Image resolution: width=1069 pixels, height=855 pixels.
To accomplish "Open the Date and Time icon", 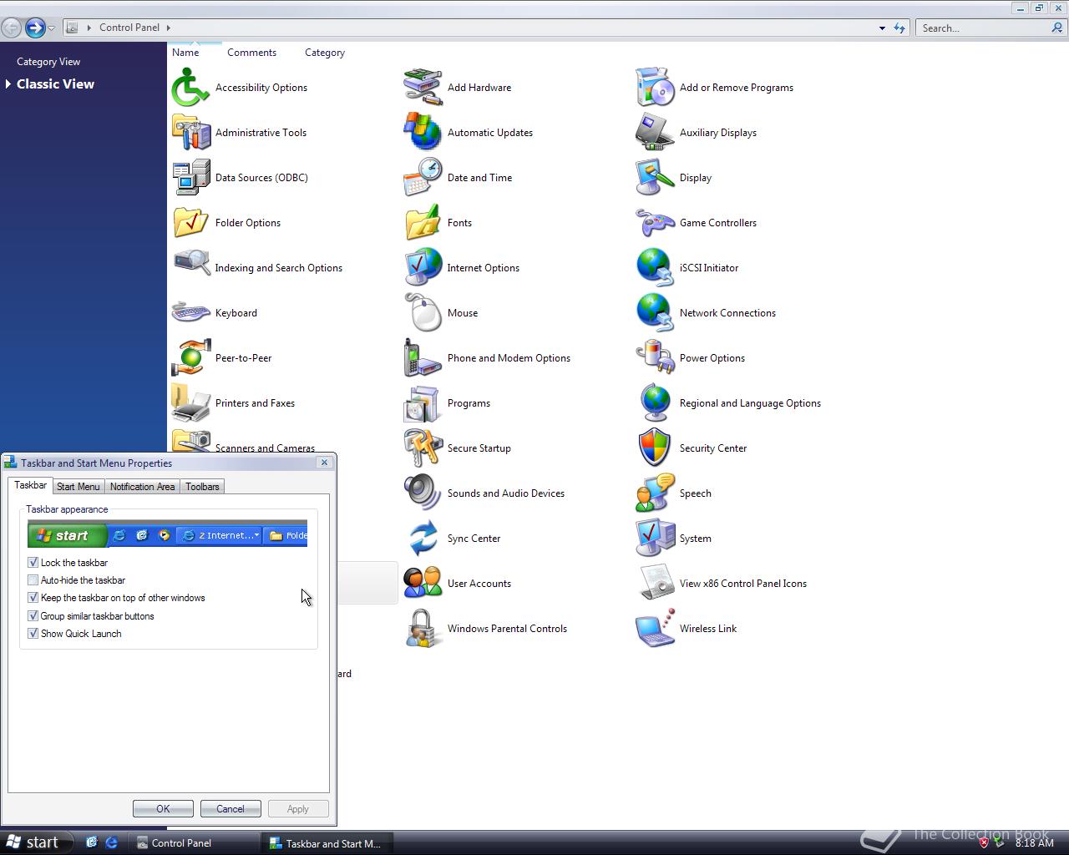I will (423, 178).
